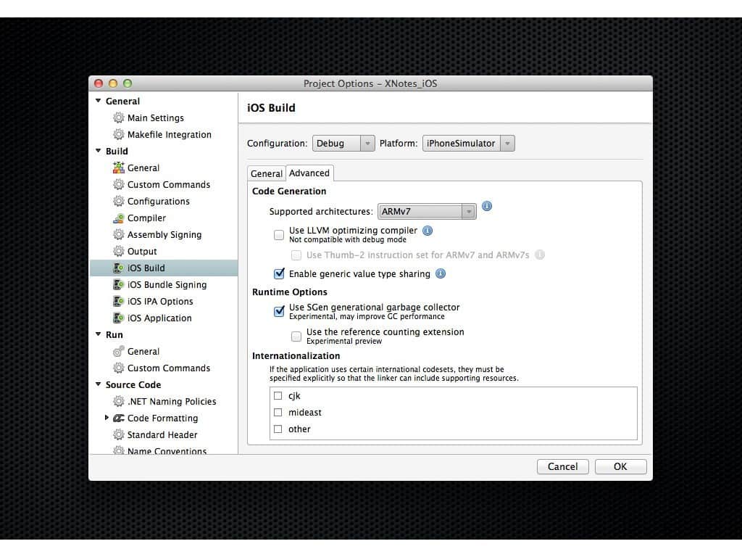Click the iOS Build icon in sidebar
This screenshot has width=742, height=557.
pyautogui.click(x=118, y=268)
